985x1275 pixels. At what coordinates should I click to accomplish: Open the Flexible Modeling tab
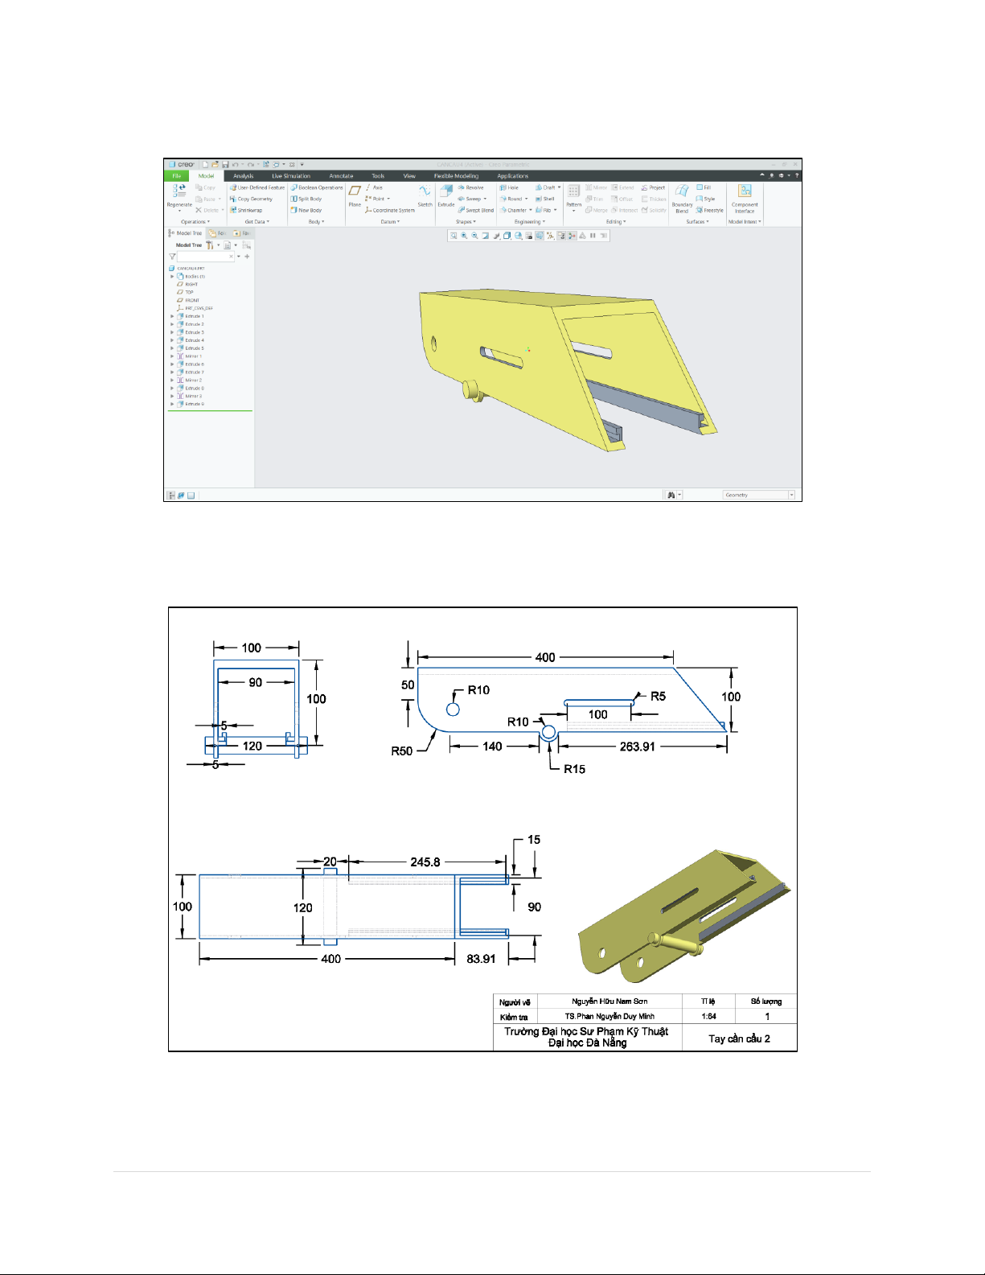pos(456,175)
